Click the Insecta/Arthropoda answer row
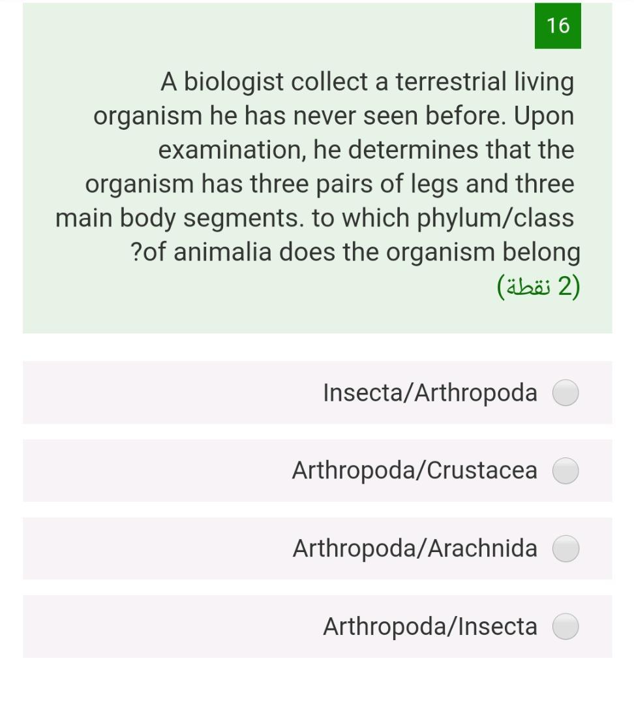The width and height of the screenshot is (634, 710). click(391, 393)
